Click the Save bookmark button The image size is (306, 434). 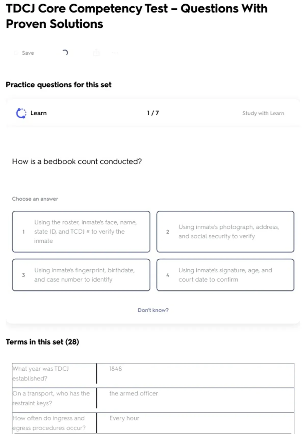pyautogui.click(x=24, y=53)
